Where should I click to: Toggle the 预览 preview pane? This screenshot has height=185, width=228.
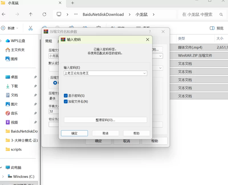coord(217,28)
